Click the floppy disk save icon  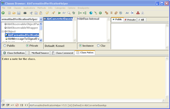coord(19,13)
